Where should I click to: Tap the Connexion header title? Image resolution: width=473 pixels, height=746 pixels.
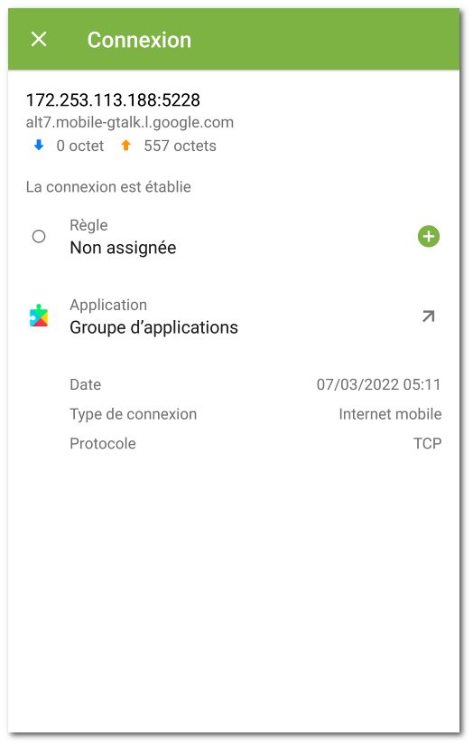(139, 40)
